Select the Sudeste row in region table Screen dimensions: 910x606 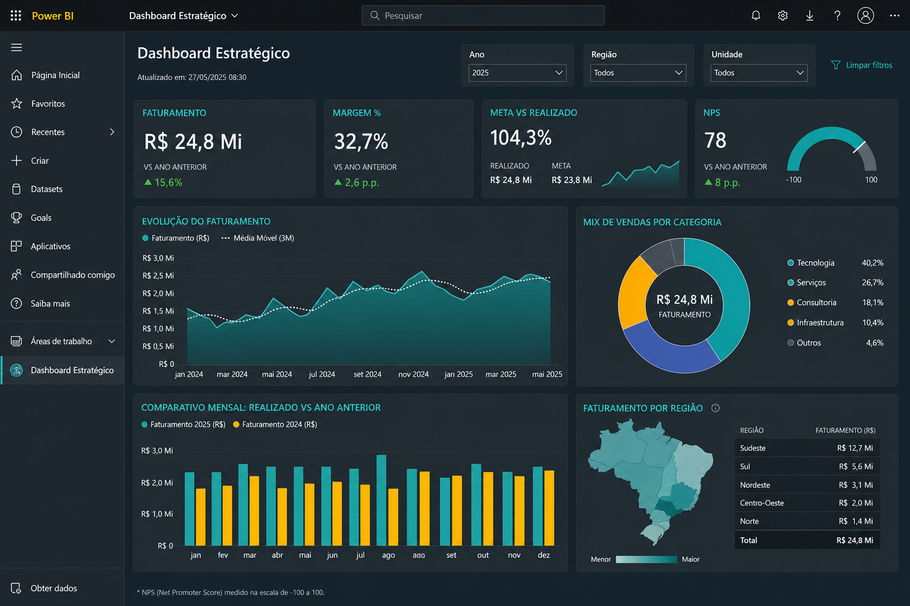pyautogui.click(x=807, y=448)
